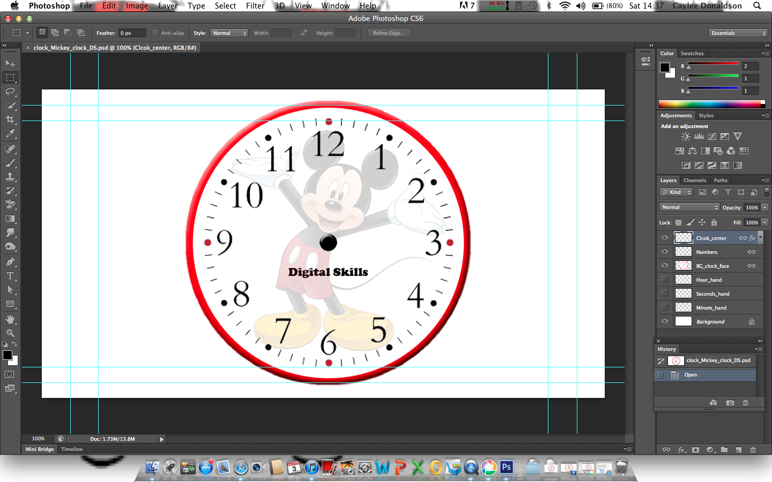The image size is (772, 482).
Task: Open the Image menu
Action: pos(137,6)
